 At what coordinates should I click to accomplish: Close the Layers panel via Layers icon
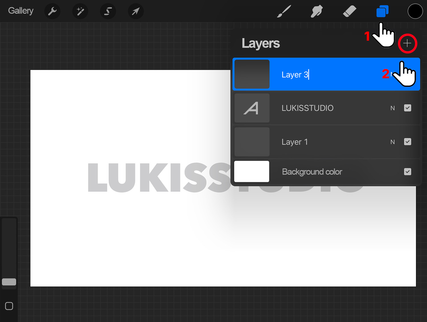click(x=382, y=12)
